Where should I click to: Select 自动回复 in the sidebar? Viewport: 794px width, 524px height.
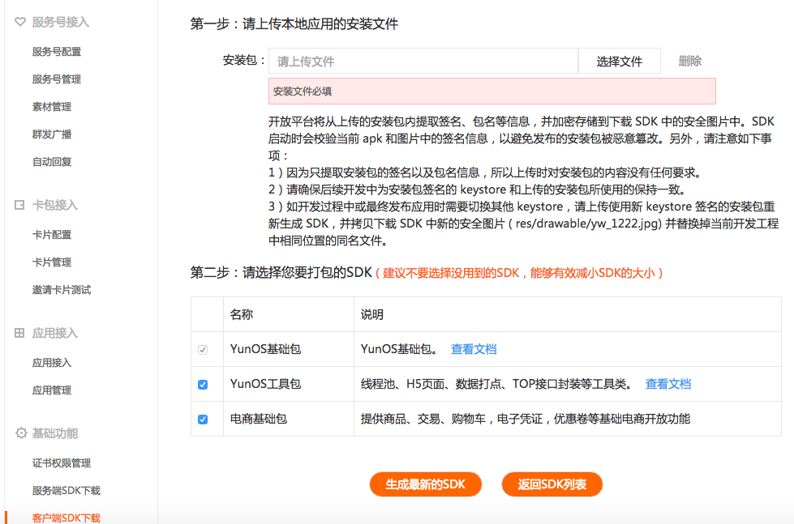coord(52,162)
